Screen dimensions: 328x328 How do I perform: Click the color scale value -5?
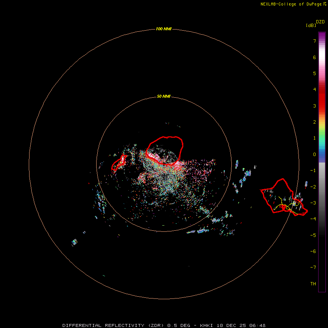coord(313,235)
